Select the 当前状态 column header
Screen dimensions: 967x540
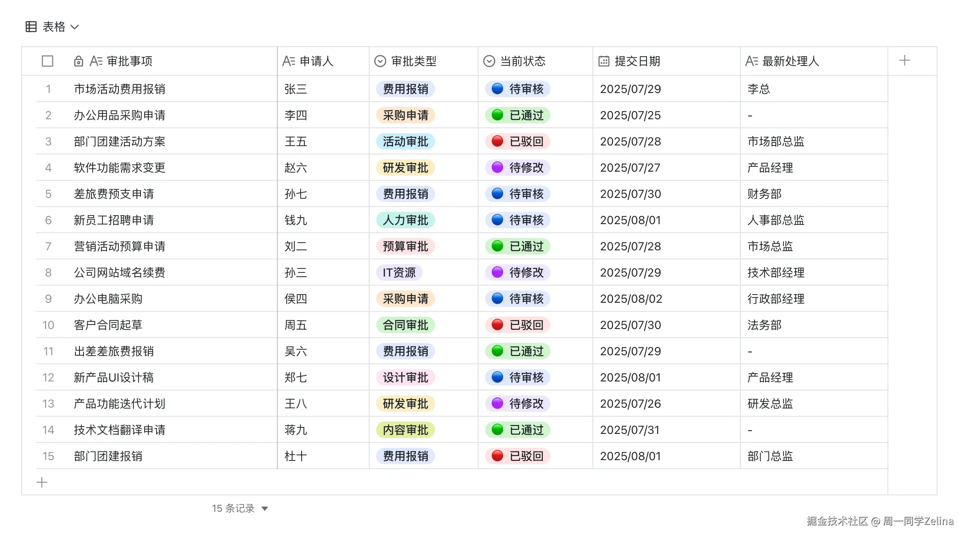[536, 61]
